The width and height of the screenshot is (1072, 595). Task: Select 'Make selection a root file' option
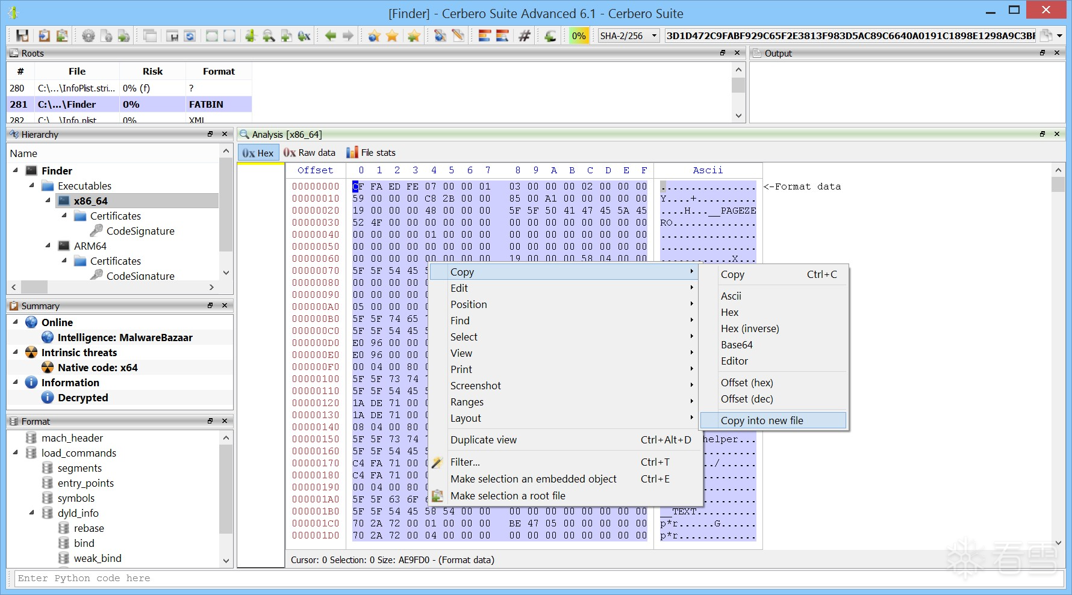(x=508, y=496)
